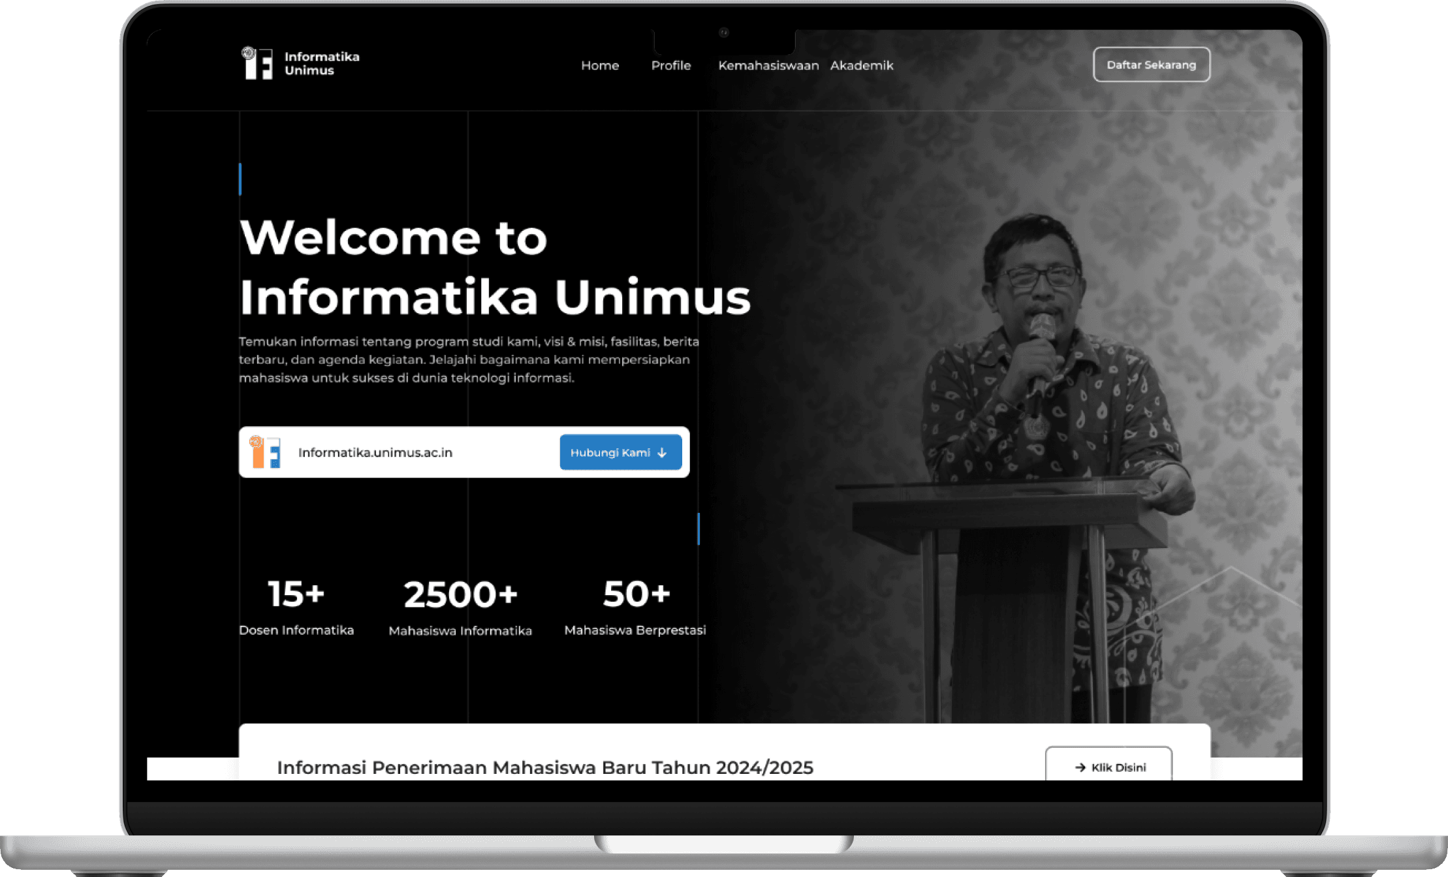Click the Temukan informasi description paragraph
This screenshot has height=877, width=1448.
click(468, 360)
